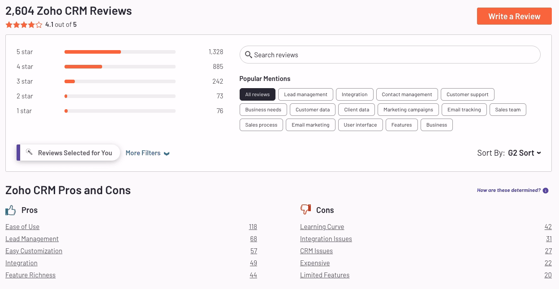Filter by 'Features' mention tag
The width and height of the screenshot is (559, 289).
tap(402, 125)
